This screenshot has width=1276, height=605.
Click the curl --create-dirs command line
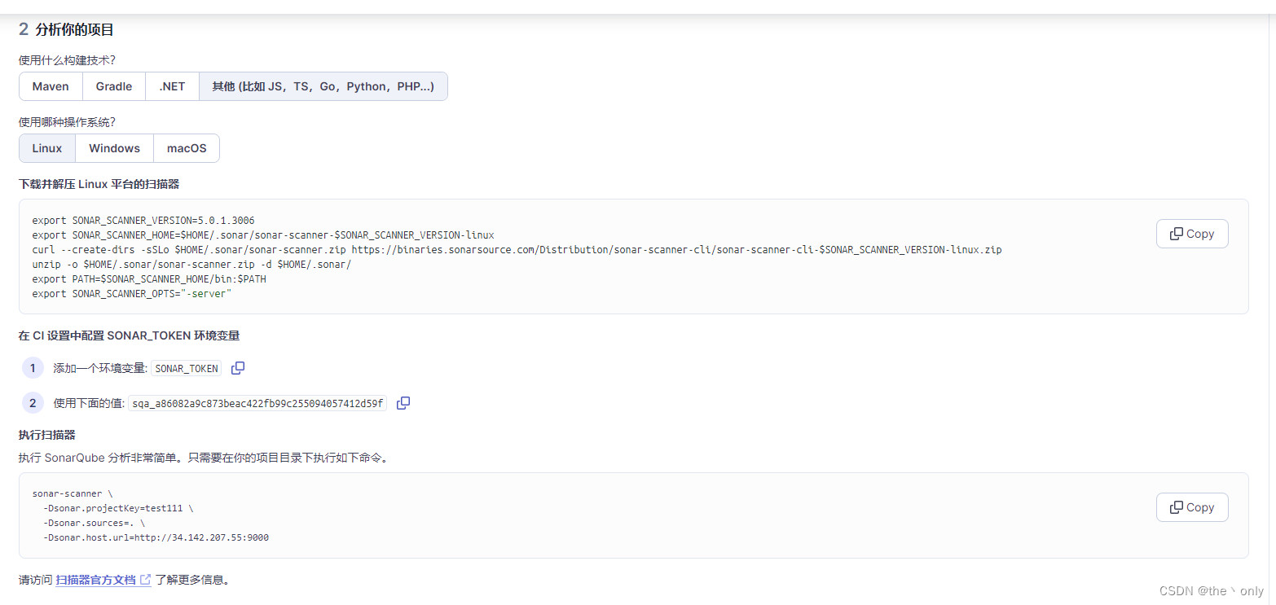(517, 250)
